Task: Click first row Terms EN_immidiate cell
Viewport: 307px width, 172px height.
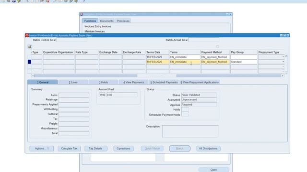Action: (185, 57)
